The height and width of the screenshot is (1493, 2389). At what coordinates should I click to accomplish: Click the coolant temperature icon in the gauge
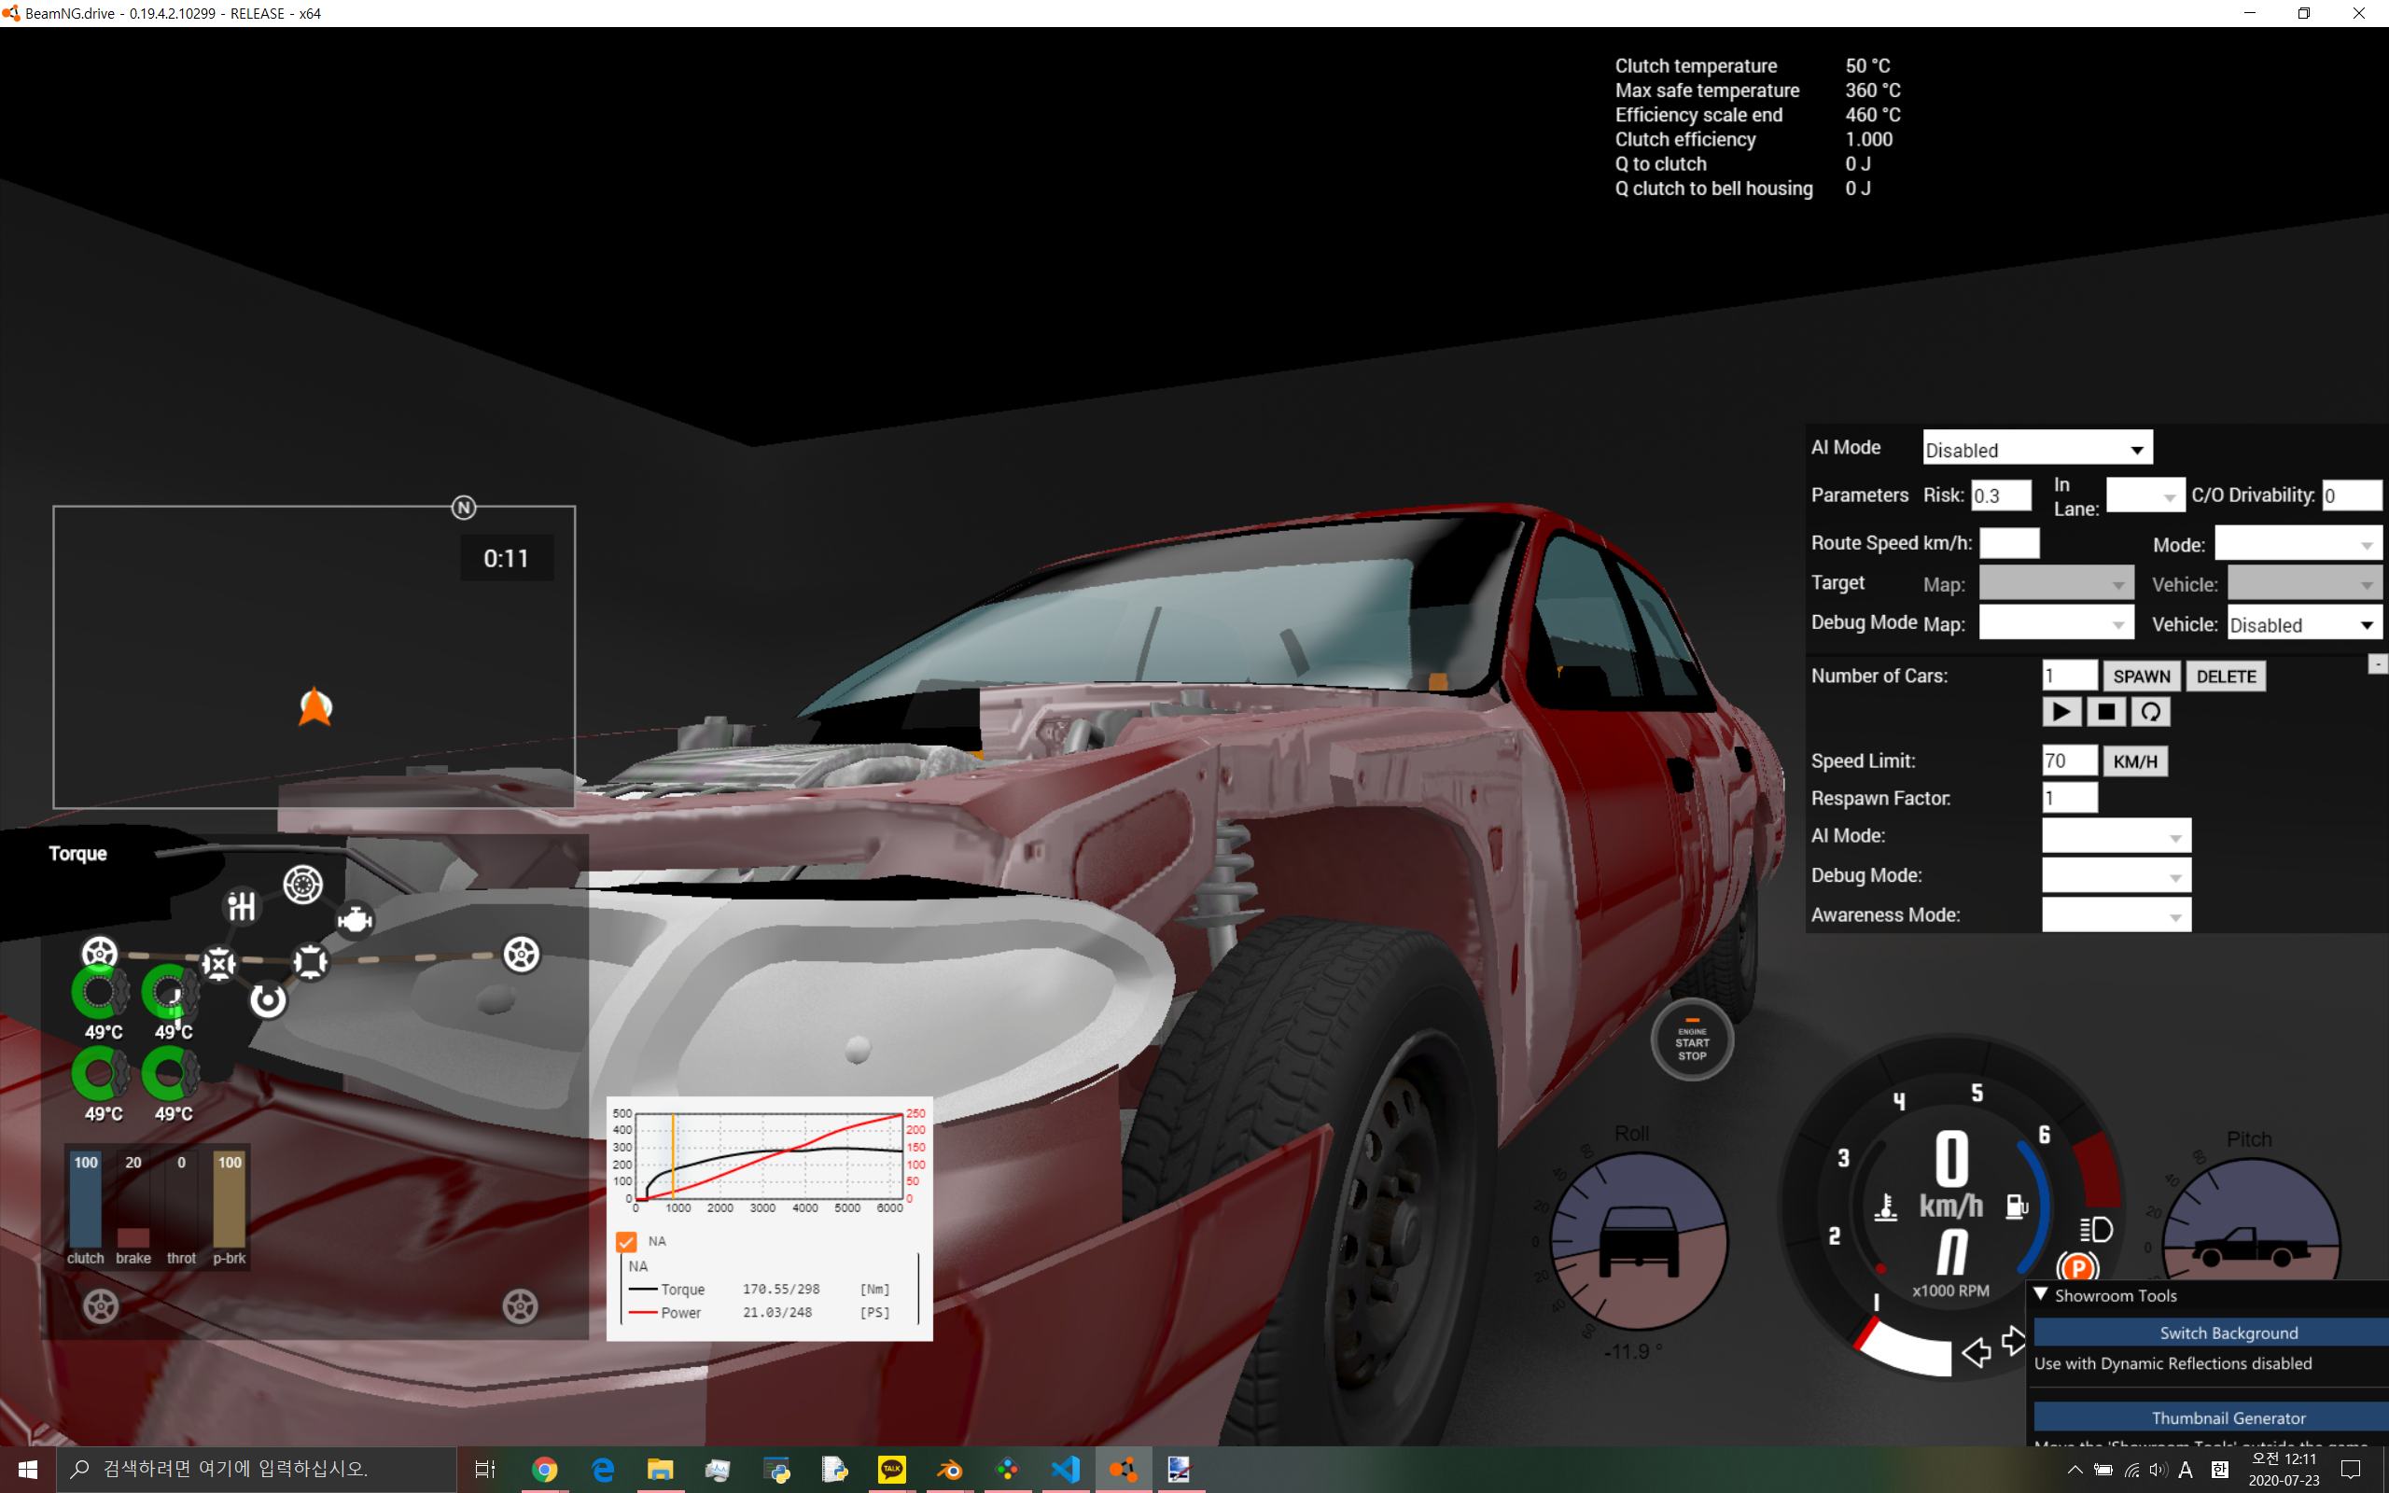1885,1207
